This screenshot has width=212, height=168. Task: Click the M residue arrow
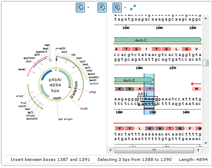tap(197, 89)
